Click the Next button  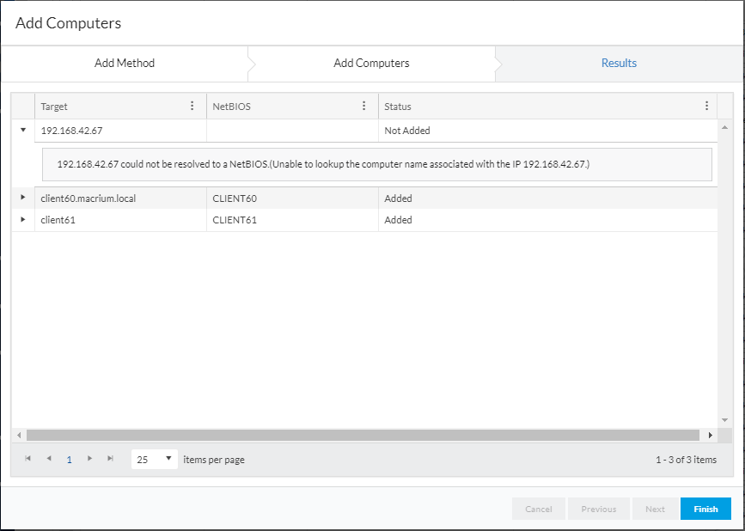pos(655,509)
